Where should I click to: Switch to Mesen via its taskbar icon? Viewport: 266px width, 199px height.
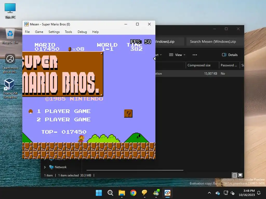pos(168,193)
